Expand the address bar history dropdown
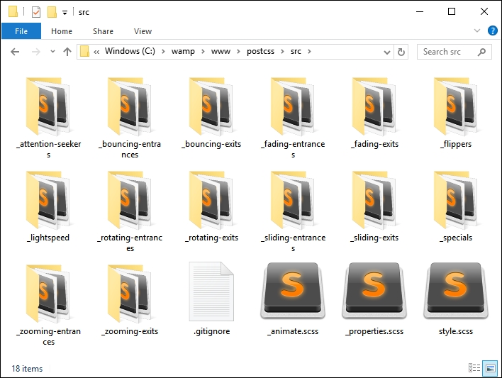502x378 pixels. click(387, 52)
